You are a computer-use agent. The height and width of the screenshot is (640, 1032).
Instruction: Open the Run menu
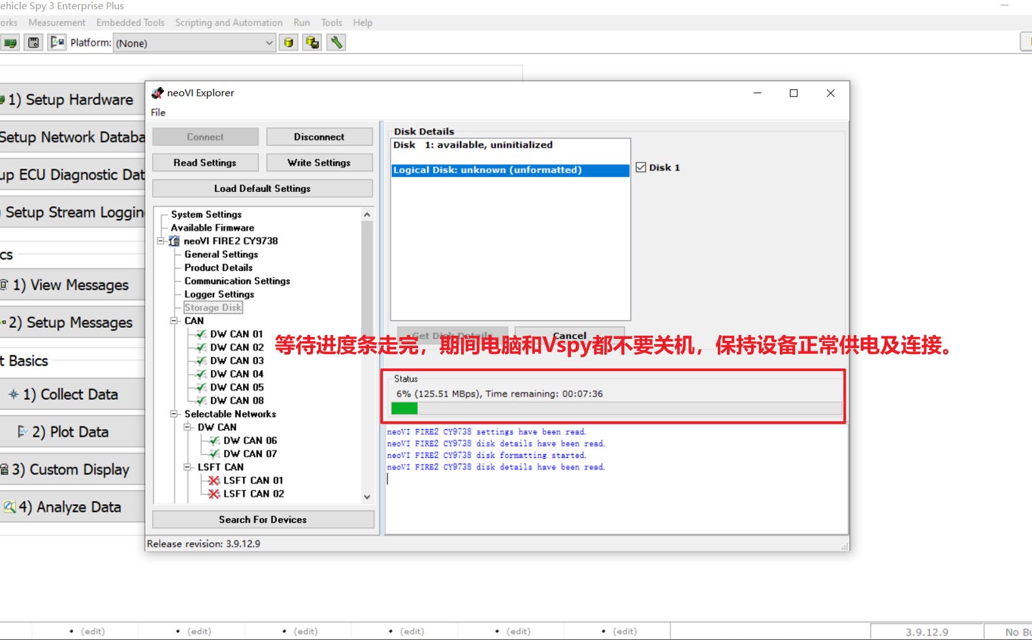click(x=302, y=22)
